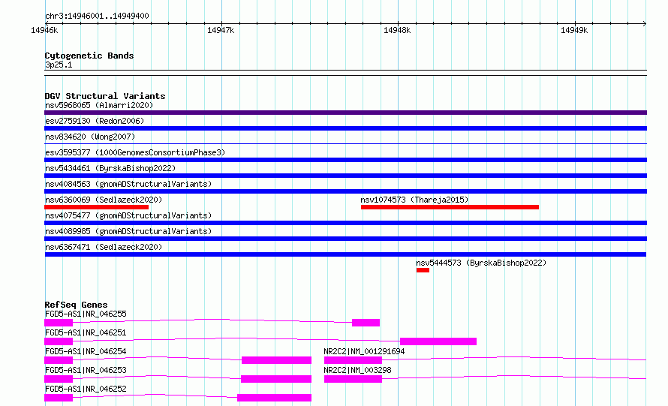Click the first exon of FGD5-AS1 NR_046253

point(59,379)
